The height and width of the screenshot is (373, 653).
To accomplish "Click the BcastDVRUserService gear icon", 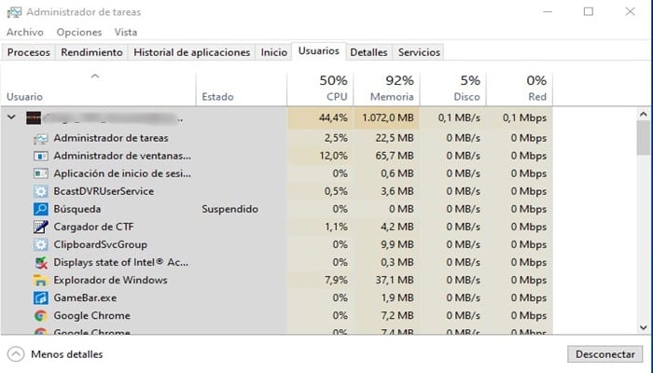I will coord(40,191).
